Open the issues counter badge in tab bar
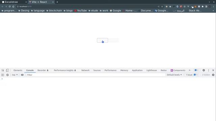The image size is (216, 121). 196,70
